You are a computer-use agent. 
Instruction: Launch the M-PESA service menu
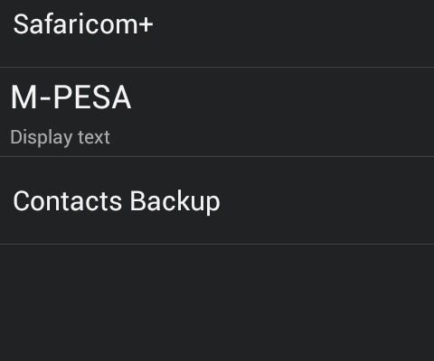click(x=217, y=112)
